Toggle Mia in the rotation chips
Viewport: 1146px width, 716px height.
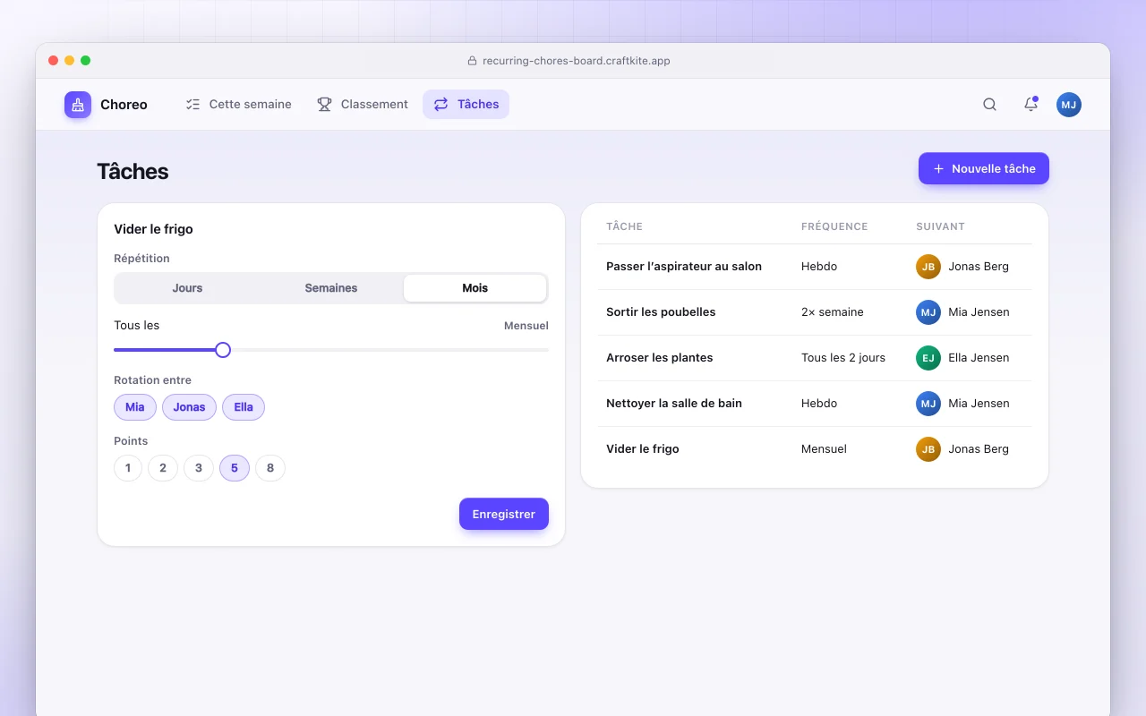click(x=135, y=407)
